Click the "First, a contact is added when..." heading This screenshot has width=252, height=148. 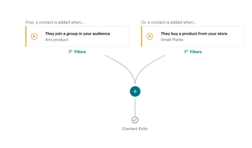[55, 22]
